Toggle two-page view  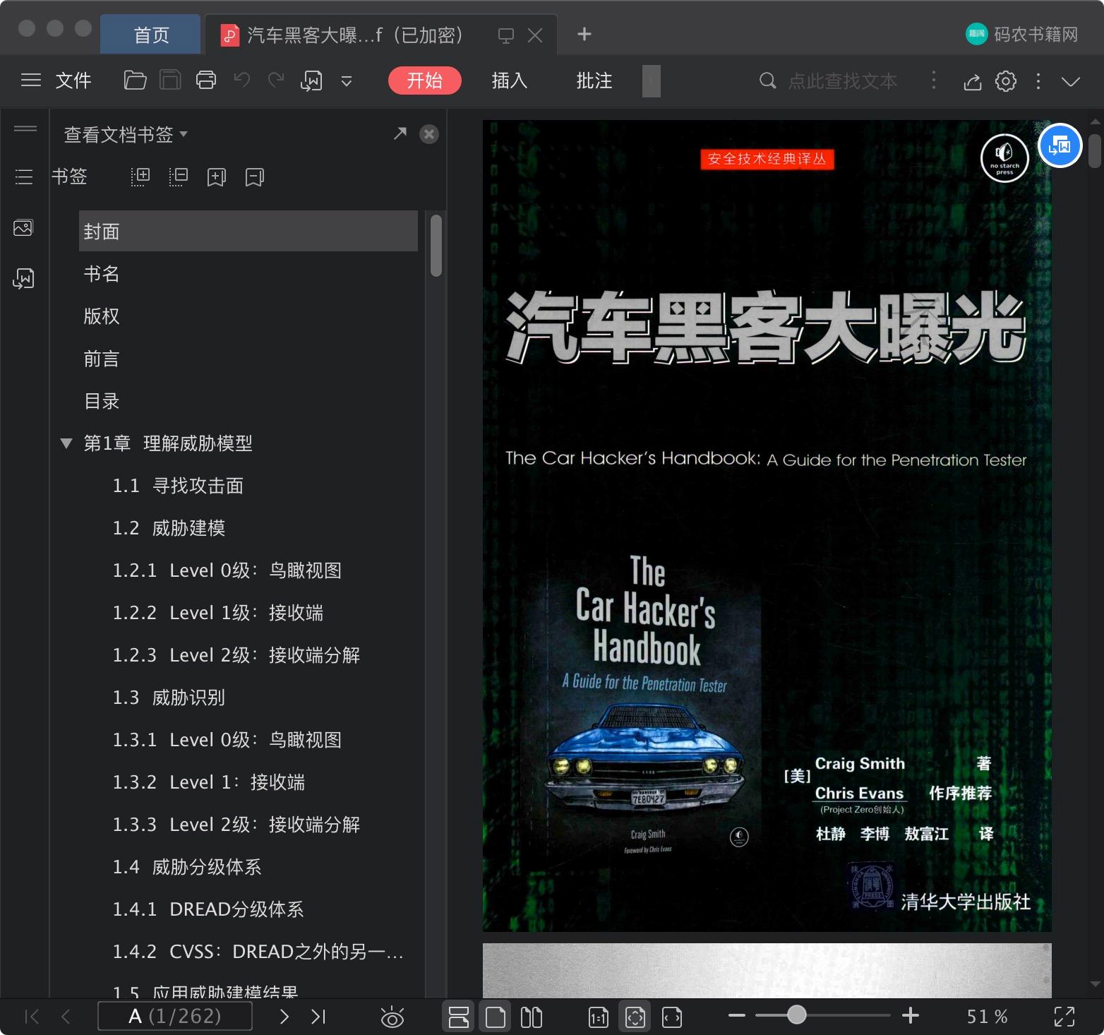click(532, 1017)
